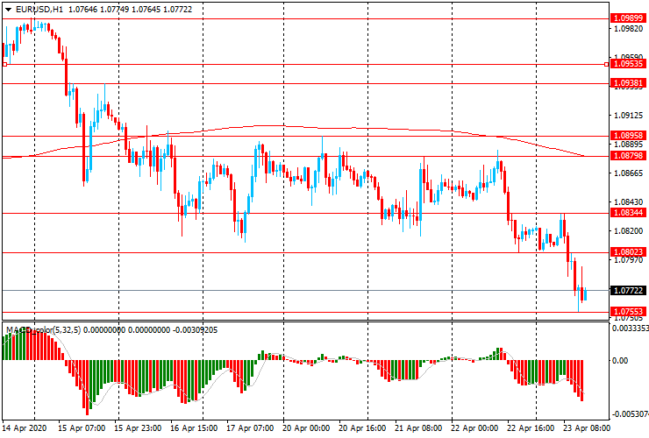
Task: Select the 1.09899 price level label
Action: (628, 18)
